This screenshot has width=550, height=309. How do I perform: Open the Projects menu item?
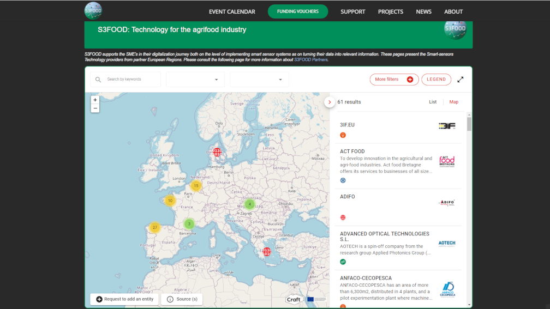[x=391, y=11]
